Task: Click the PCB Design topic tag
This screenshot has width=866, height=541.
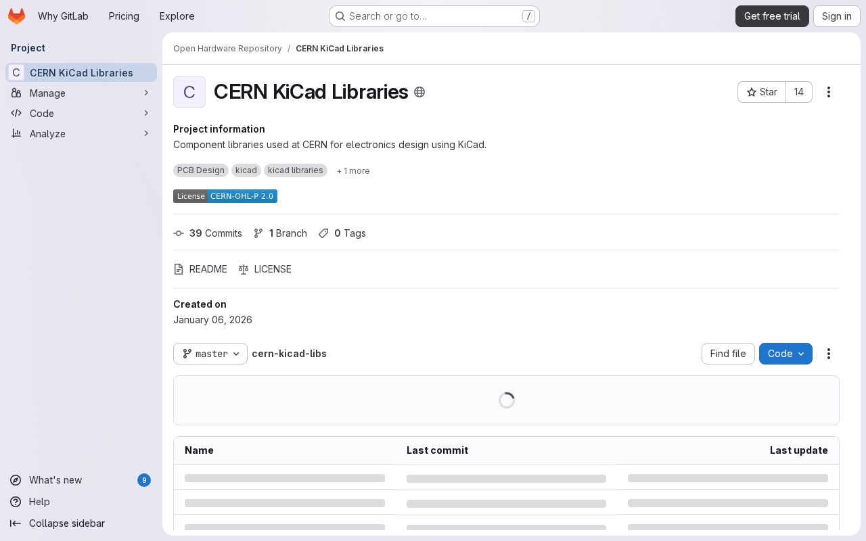Action: click(201, 170)
